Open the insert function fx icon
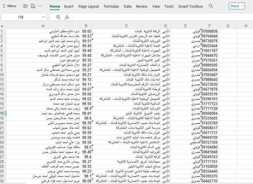The image size is (253, 184). click(x=67, y=17)
